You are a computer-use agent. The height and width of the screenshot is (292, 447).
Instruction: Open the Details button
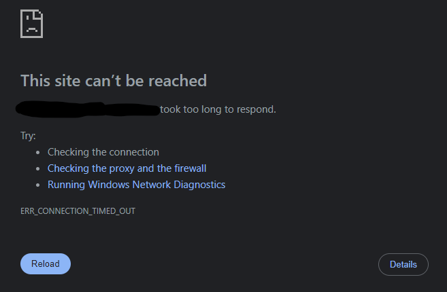coord(403,264)
